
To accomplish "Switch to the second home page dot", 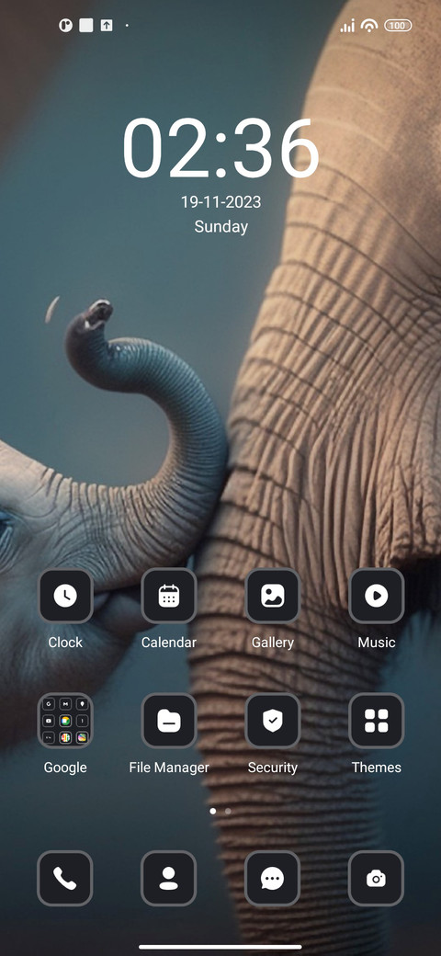I will point(228,811).
